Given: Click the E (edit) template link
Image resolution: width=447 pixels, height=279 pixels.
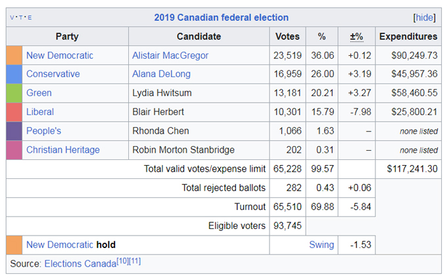Looking at the screenshot, I should (x=29, y=18).
